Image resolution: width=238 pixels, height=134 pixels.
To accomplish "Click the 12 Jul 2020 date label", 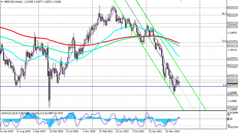I will coord(73,131).
